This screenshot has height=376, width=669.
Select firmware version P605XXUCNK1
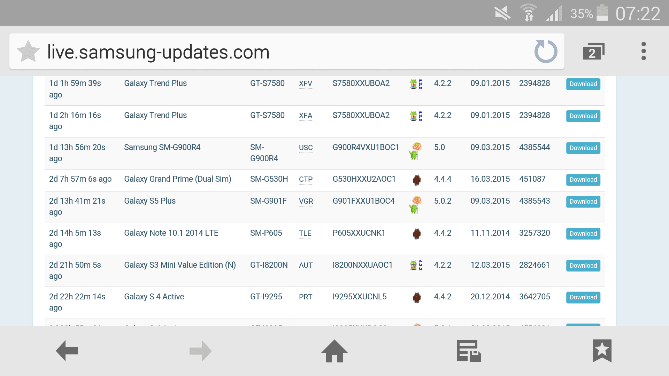tap(359, 233)
